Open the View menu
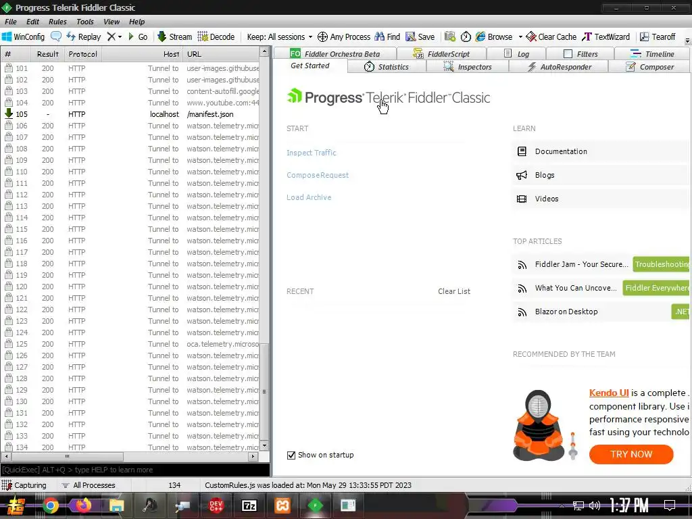Image resolution: width=692 pixels, height=519 pixels. tap(112, 22)
